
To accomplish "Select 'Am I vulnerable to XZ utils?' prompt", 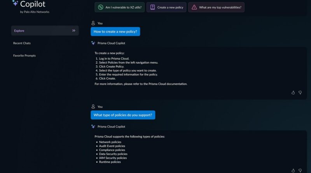I will coord(119,7).
